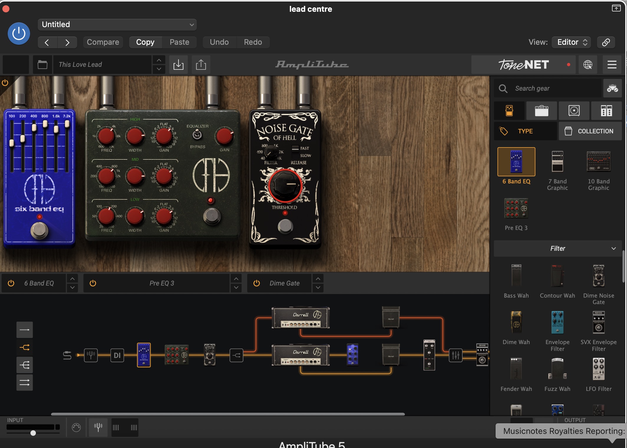The height and width of the screenshot is (448, 627).
Task: Open the hamburger main menu
Action: click(612, 64)
